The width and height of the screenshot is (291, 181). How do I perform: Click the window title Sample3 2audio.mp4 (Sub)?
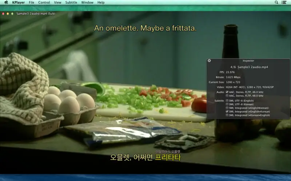click(x=36, y=14)
